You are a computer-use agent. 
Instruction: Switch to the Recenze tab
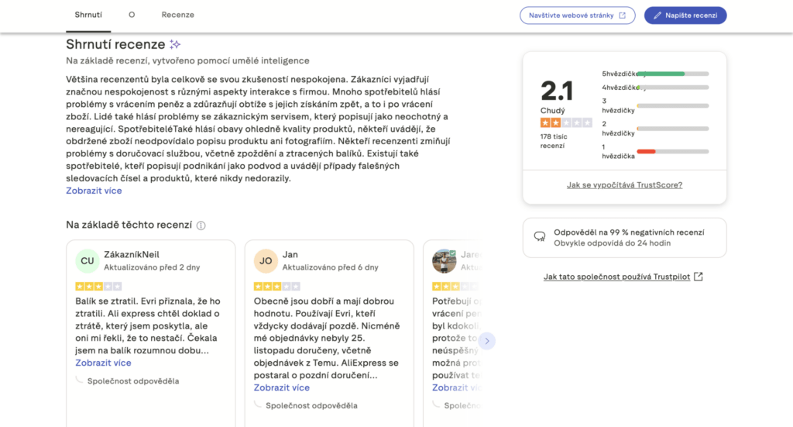[x=177, y=15]
